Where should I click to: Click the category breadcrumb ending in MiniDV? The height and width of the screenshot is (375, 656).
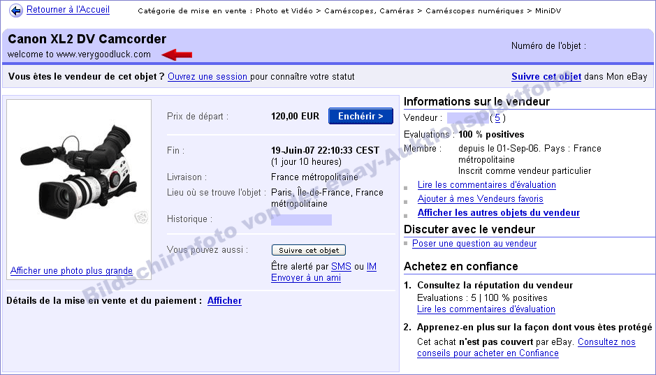349,11
